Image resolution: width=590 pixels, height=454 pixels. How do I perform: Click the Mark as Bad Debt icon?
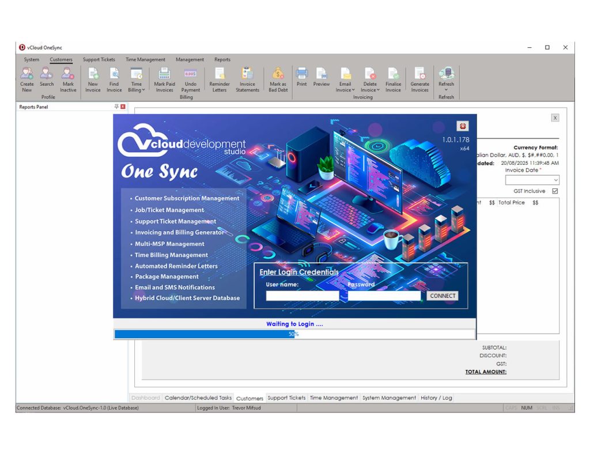click(x=278, y=74)
